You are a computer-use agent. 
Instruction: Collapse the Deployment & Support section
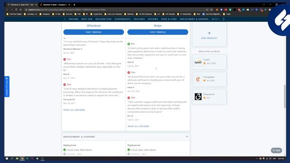pyautogui.click(x=187, y=137)
